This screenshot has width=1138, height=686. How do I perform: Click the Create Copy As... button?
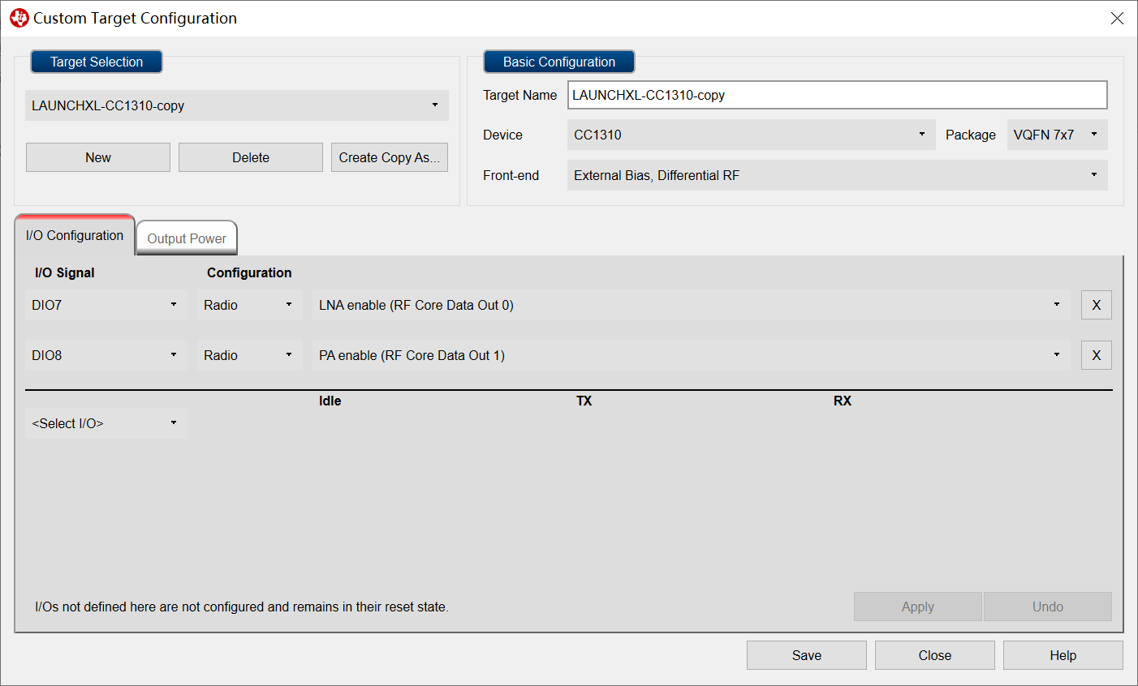coord(390,157)
